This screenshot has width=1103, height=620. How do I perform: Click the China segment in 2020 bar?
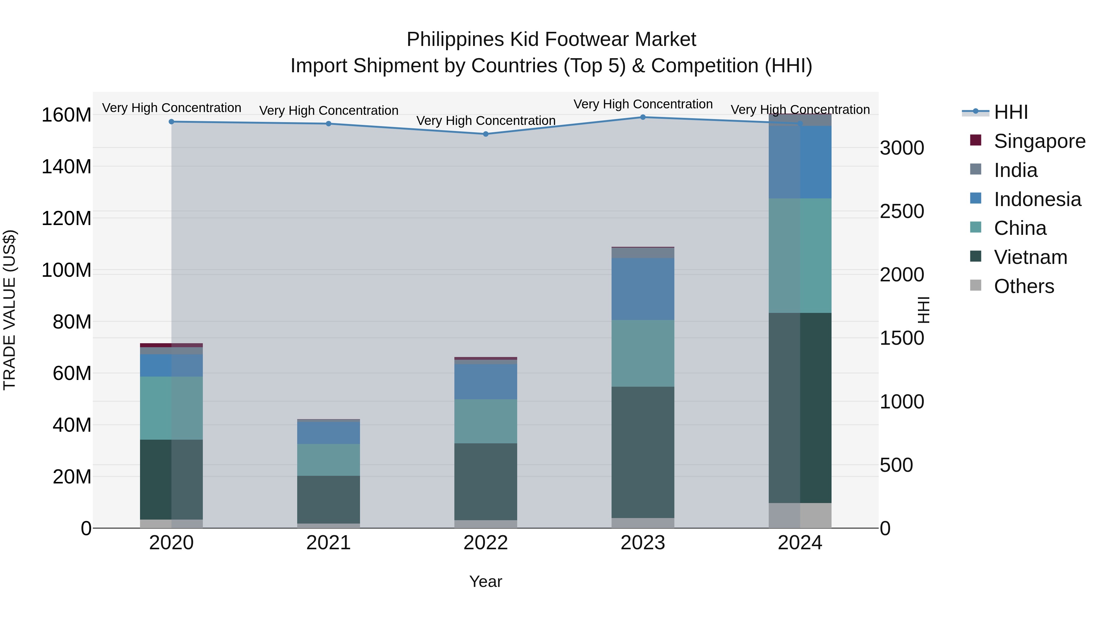[x=171, y=408]
